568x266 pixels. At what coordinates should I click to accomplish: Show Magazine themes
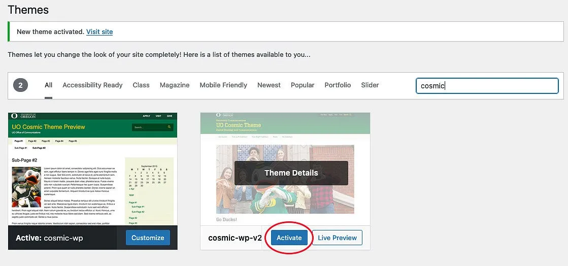pos(175,85)
